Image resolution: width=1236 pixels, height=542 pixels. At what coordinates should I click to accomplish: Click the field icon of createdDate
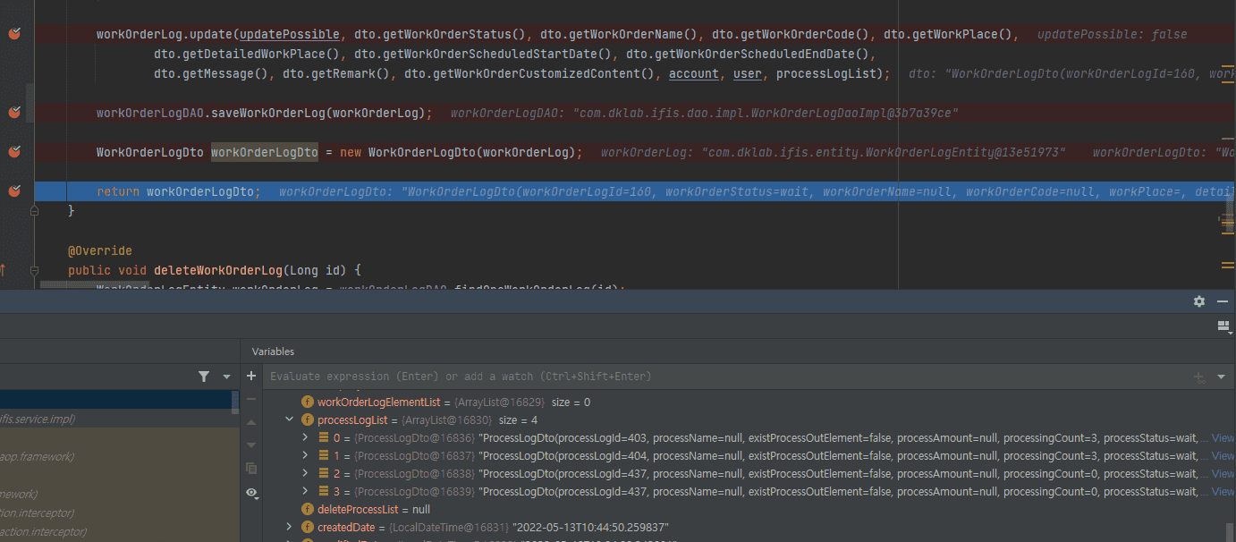pyautogui.click(x=308, y=527)
